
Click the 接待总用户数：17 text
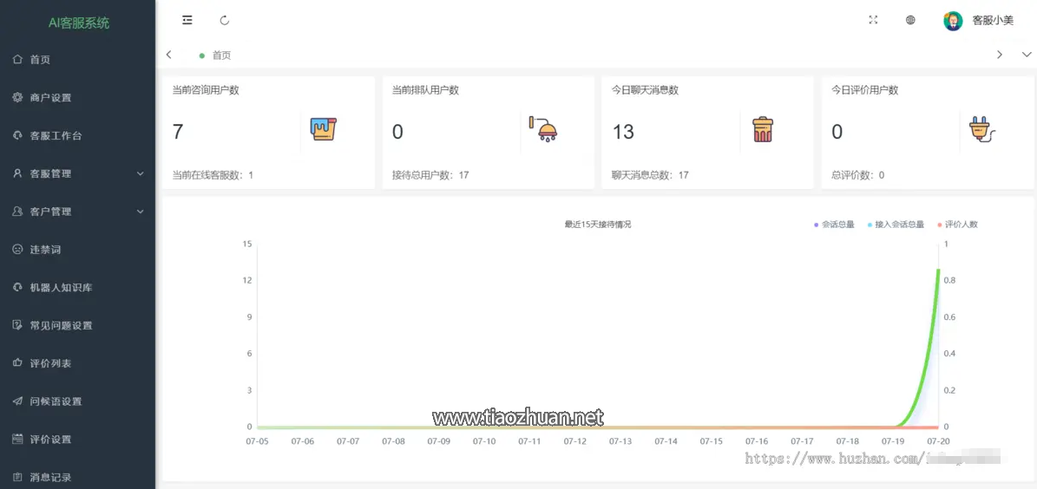(x=430, y=175)
